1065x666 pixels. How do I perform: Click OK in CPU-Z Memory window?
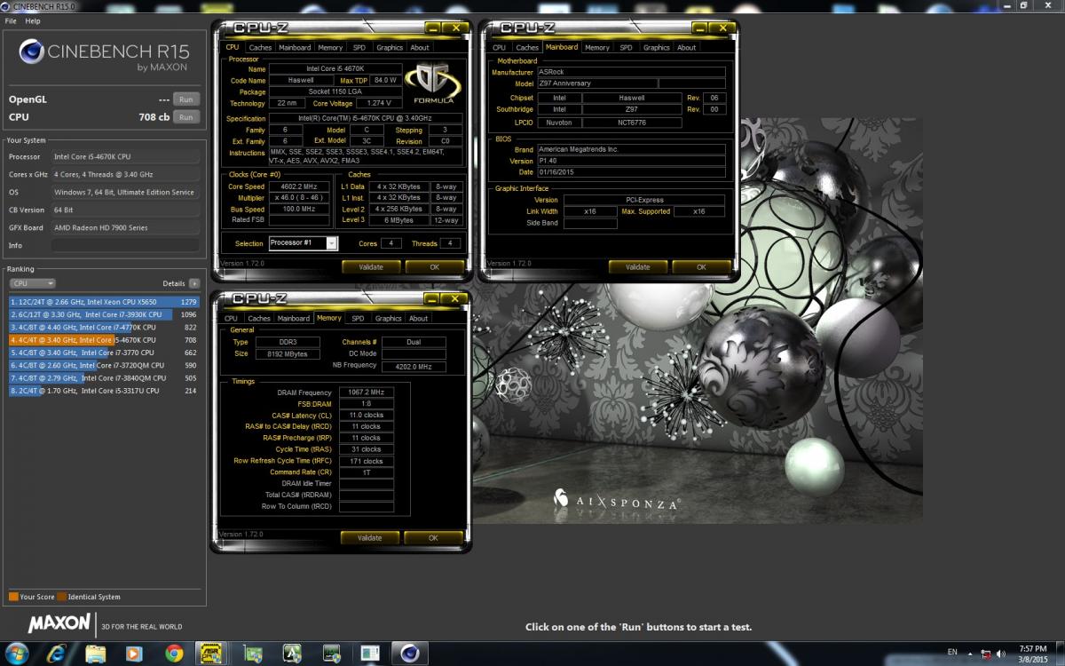433,538
